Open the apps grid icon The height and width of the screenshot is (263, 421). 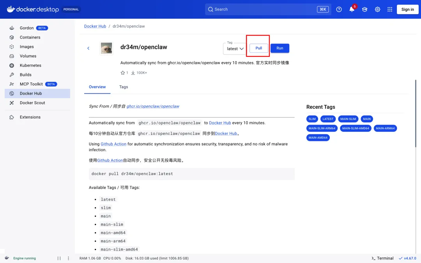click(390, 9)
